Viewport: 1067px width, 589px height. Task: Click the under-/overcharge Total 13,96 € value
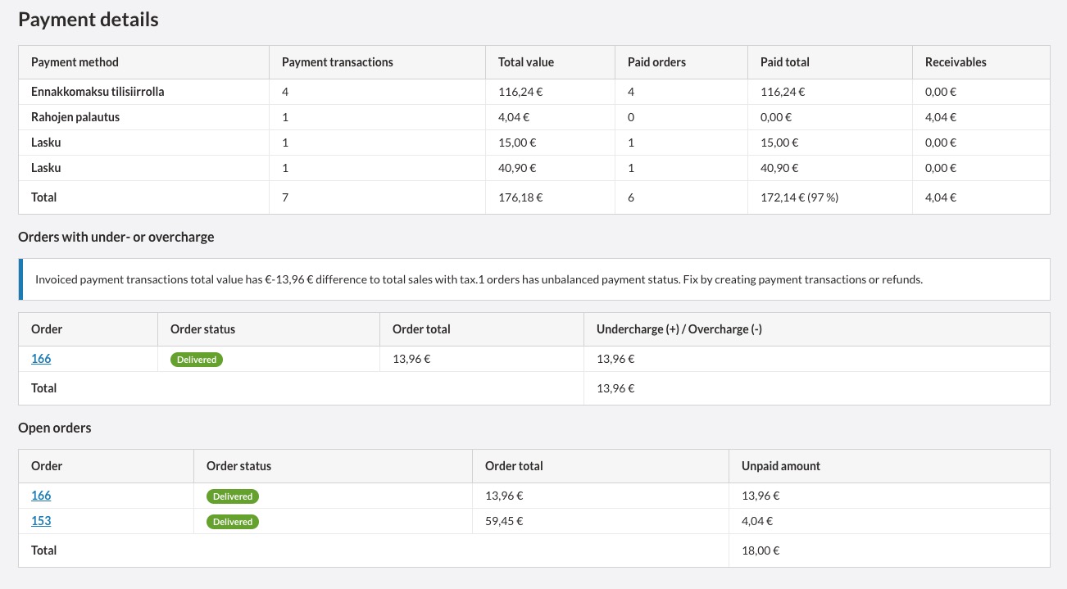(615, 388)
